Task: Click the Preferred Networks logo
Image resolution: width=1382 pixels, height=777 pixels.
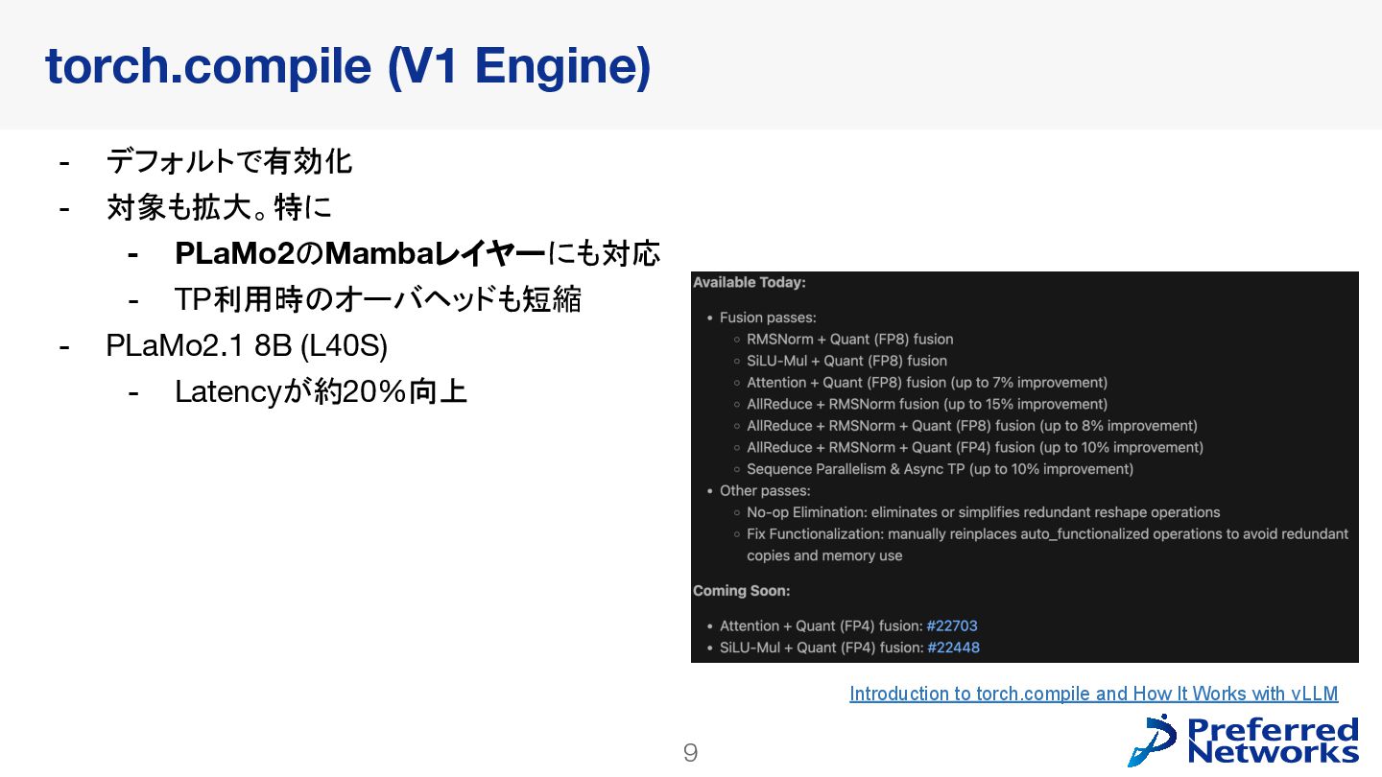Action: pyautogui.click(x=1243, y=741)
